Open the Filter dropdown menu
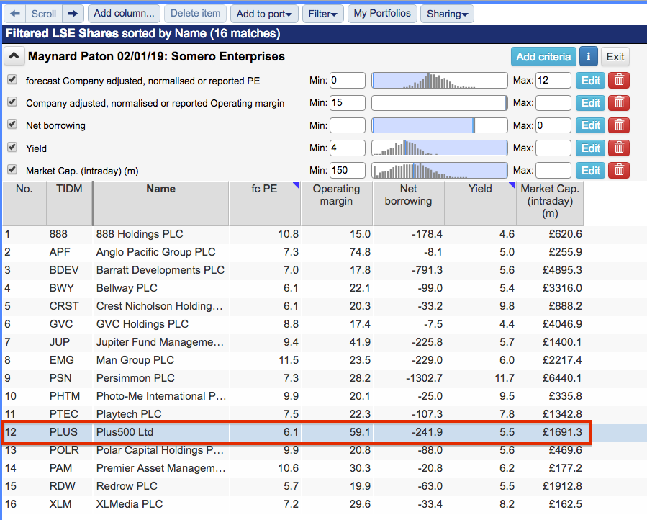The image size is (647, 520). click(322, 14)
